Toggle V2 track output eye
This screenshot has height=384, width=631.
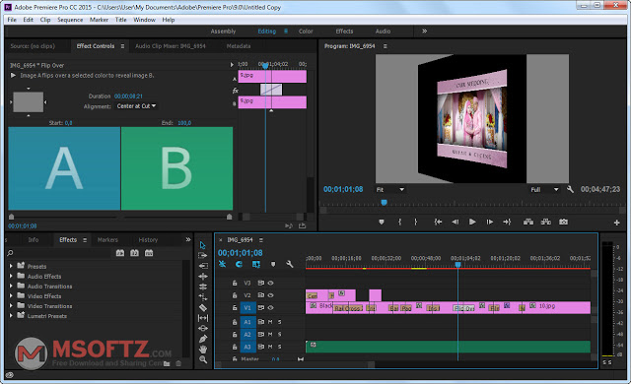pyautogui.click(x=271, y=295)
